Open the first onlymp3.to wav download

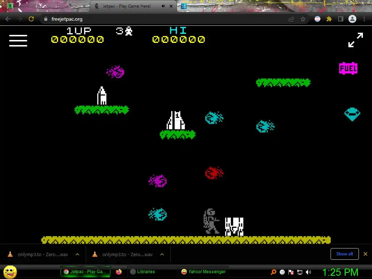(x=43, y=254)
